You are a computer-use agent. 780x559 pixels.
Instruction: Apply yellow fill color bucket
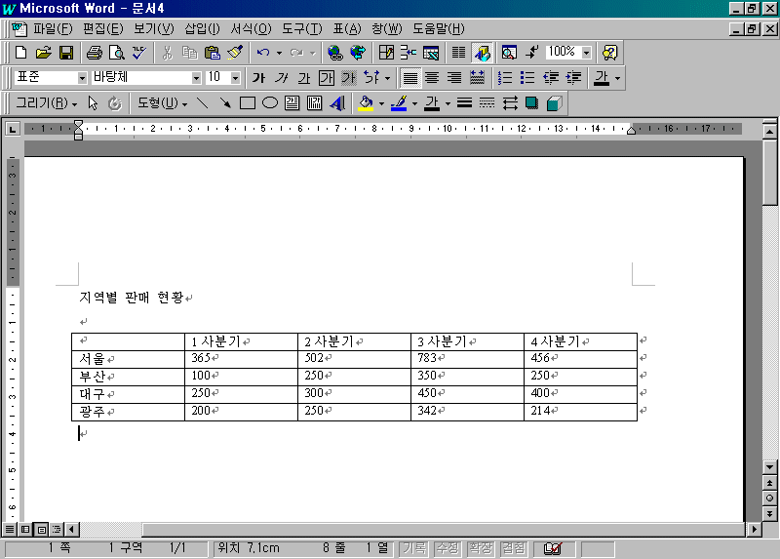pyautogui.click(x=367, y=103)
